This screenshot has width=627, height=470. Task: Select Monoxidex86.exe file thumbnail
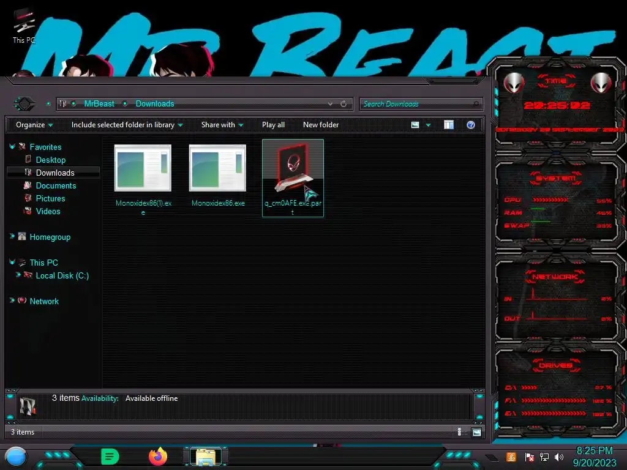coord(217,168)
